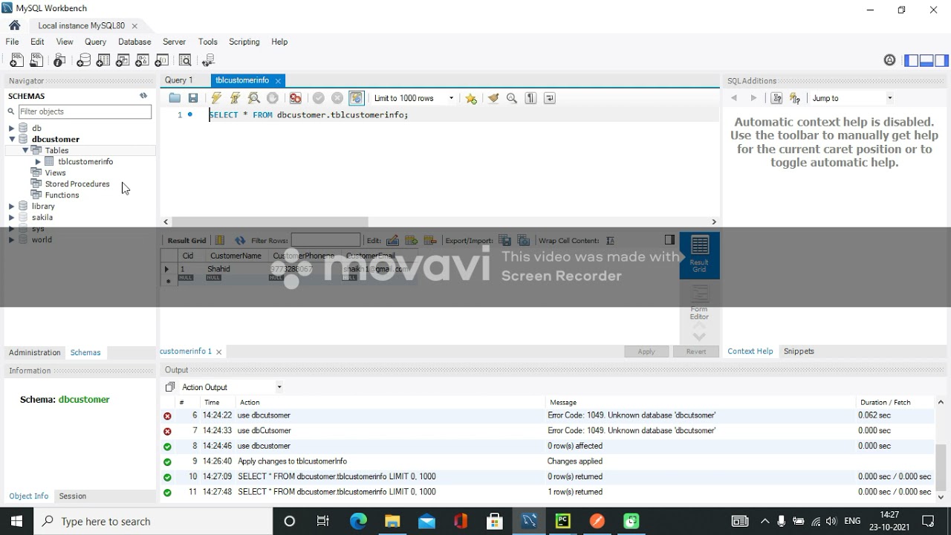Viewport: 951px width, 535px height.
Task: Open the File menu
Action: coord(13,42)
